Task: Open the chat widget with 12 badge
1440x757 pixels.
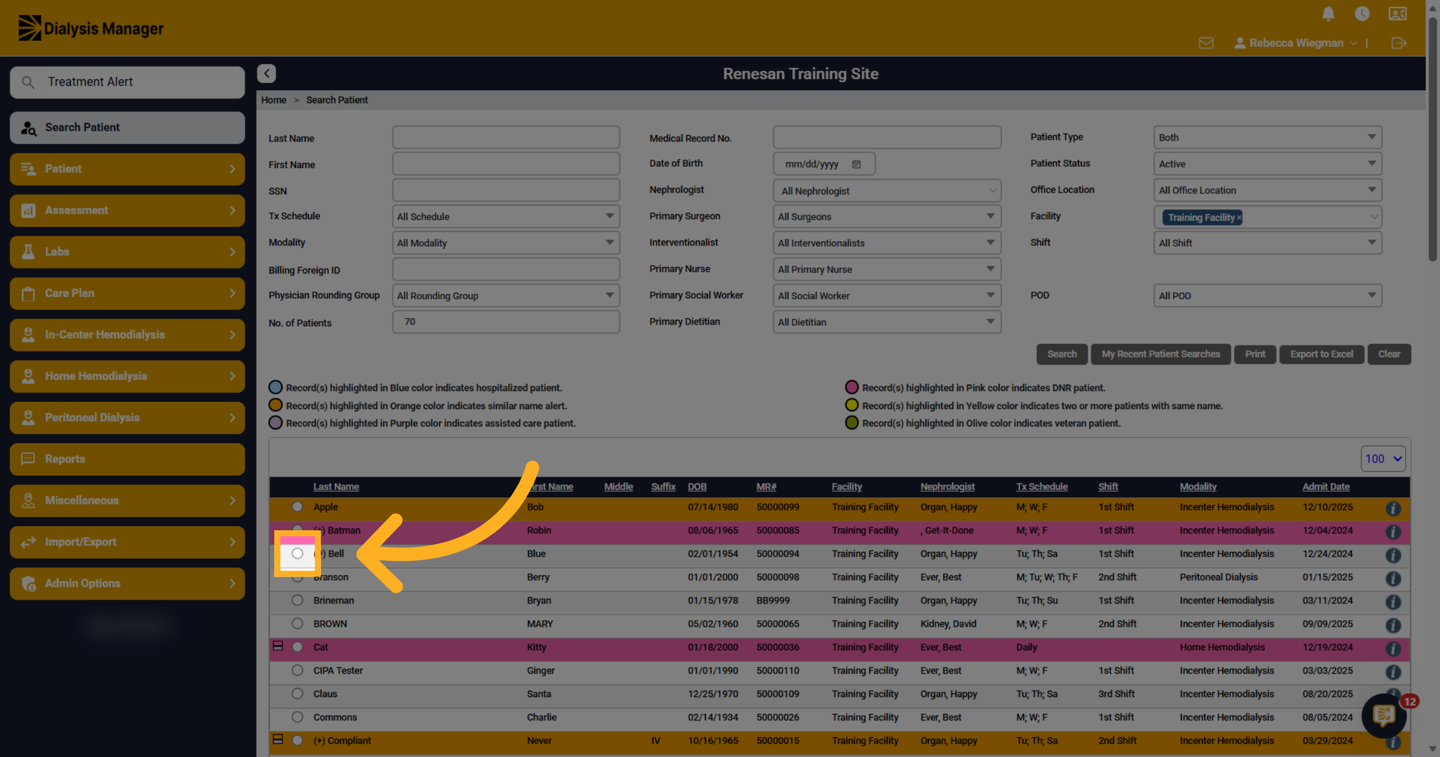Action: [x=1384, y=715]
